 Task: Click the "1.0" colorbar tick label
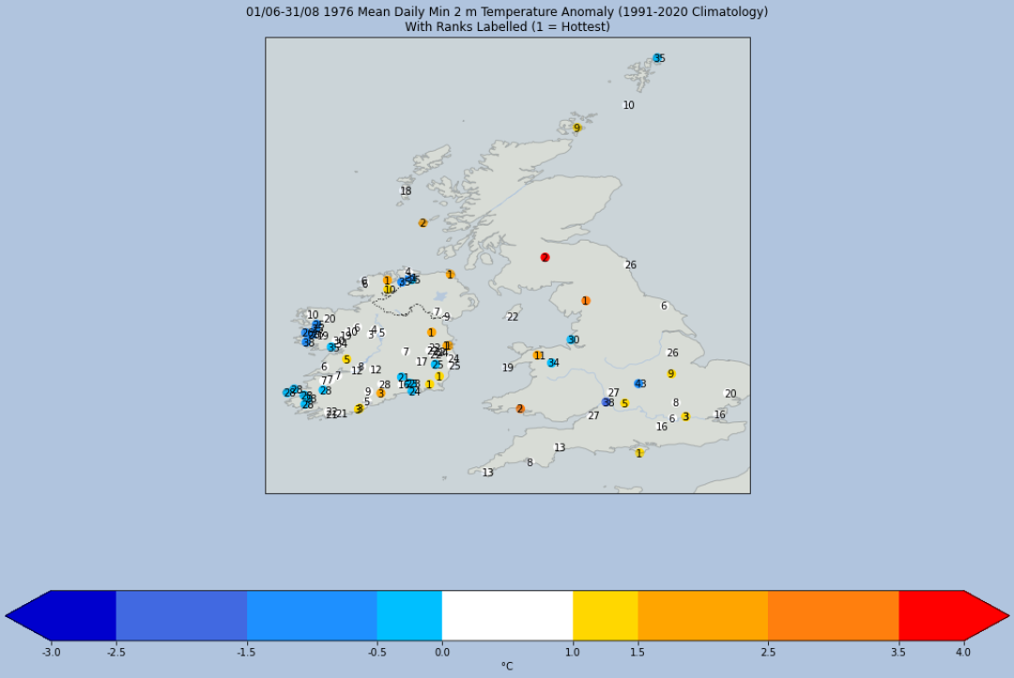(x=573, y=652)
